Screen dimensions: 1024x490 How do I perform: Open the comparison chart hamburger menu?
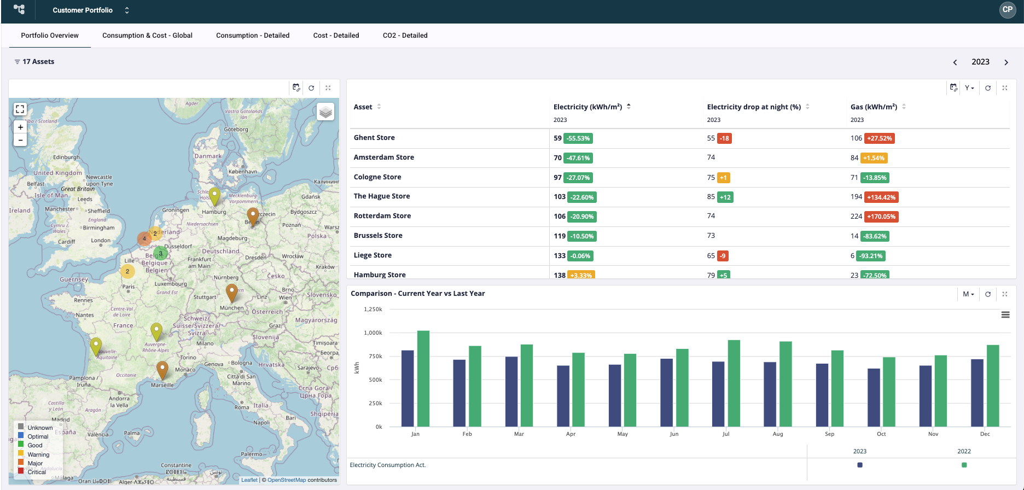point(1005,315)
